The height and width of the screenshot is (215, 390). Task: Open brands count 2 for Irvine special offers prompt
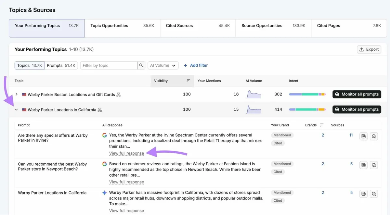pyautogui.click(x=323, y=135)
